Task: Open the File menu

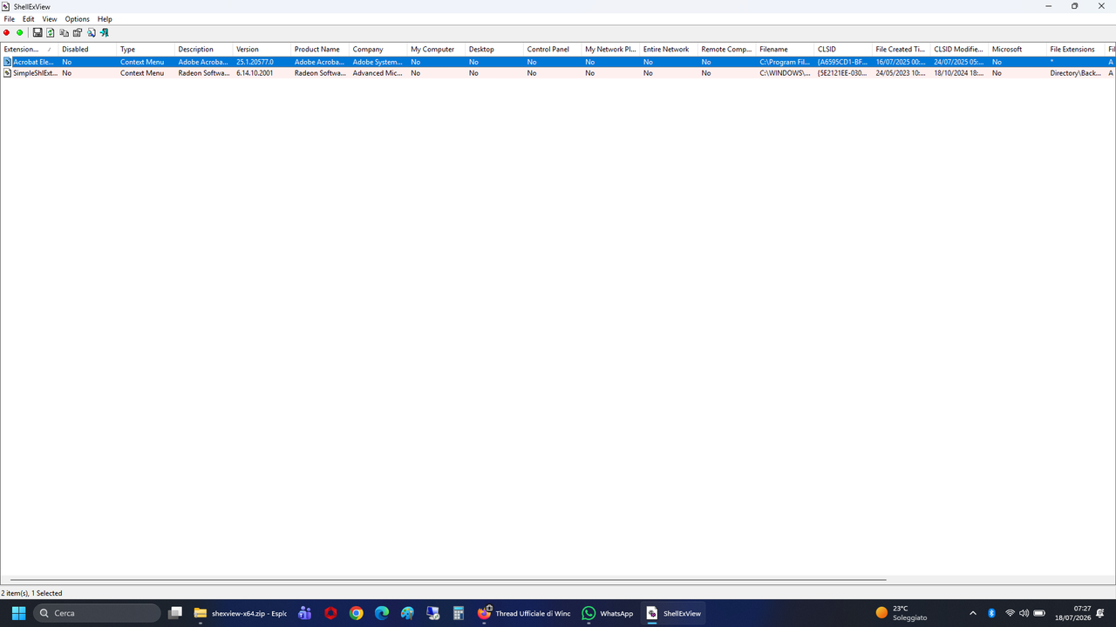Action: 10,19
